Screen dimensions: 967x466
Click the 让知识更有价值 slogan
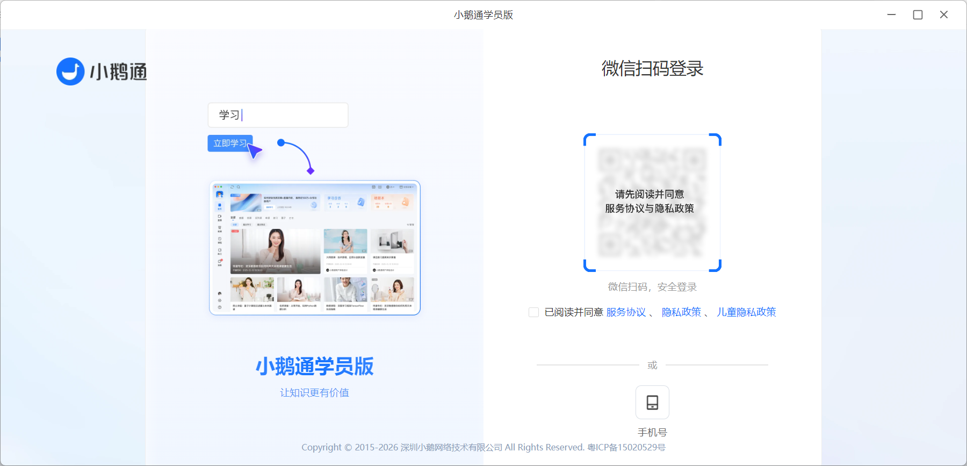click(x=315, y=393)
